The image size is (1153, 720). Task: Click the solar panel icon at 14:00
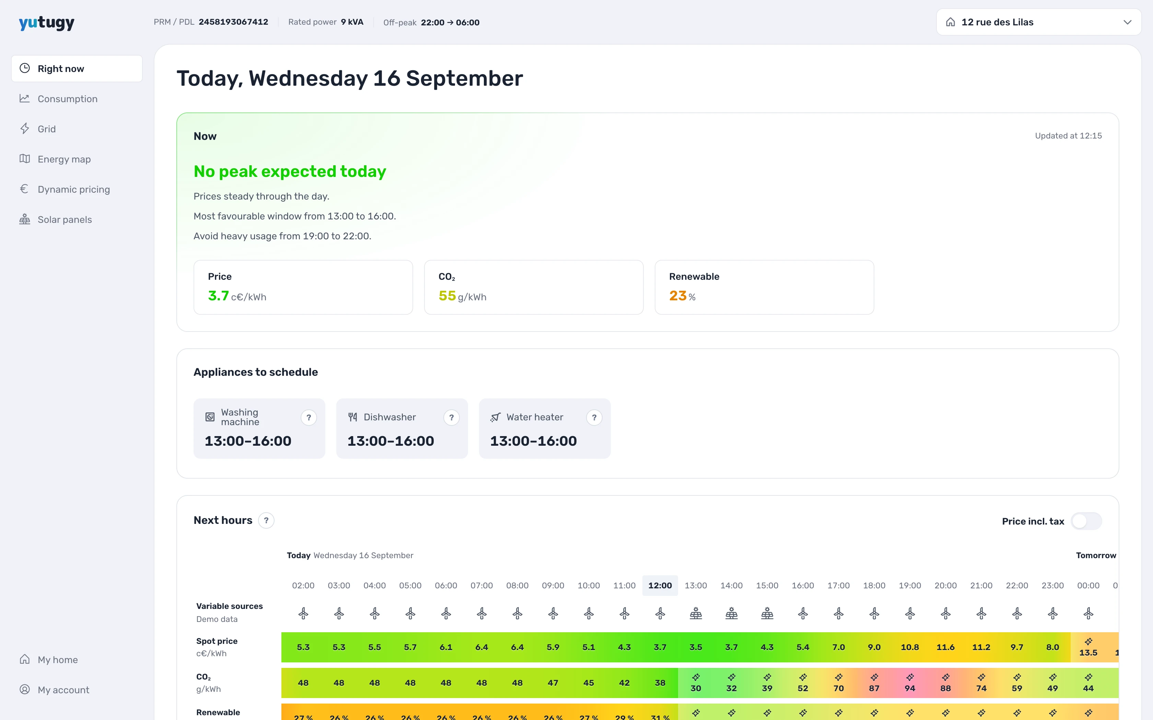pos(731,613)
